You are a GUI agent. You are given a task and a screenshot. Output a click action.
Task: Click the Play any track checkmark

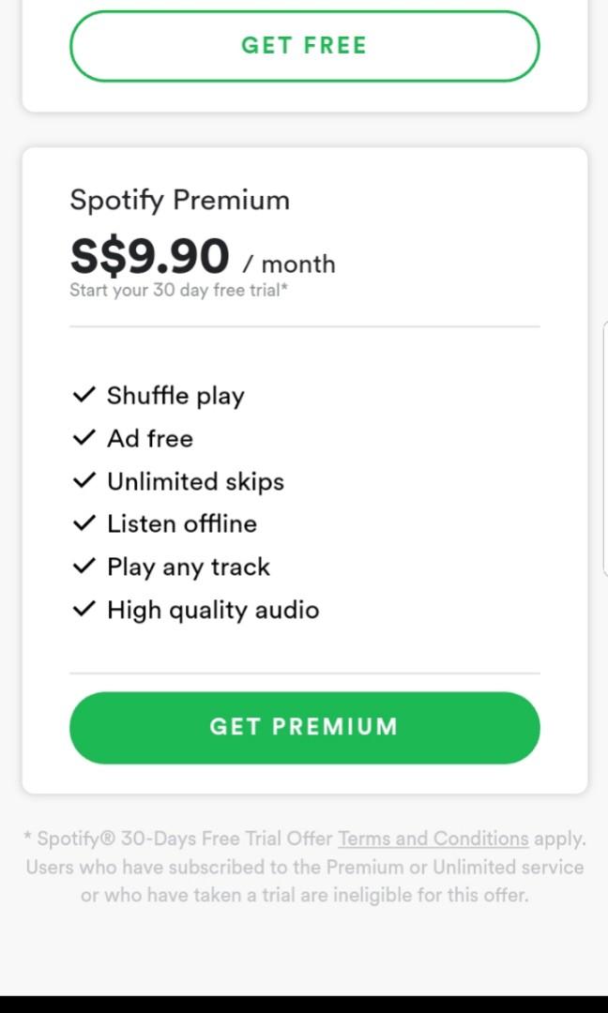click(x=84, y=567)
